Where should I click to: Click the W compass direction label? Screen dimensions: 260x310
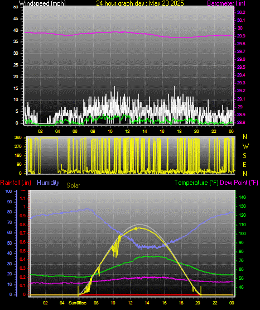coord(245,146)
